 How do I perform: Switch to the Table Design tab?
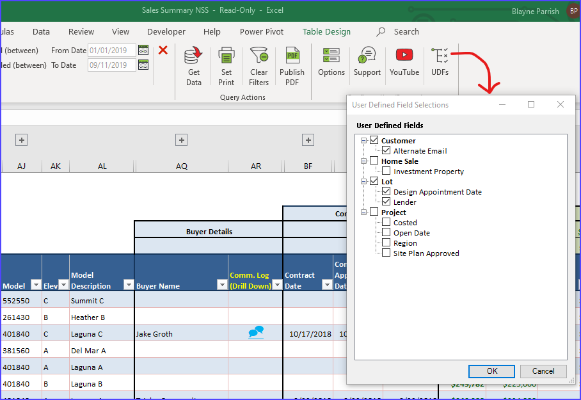(328, 31)
